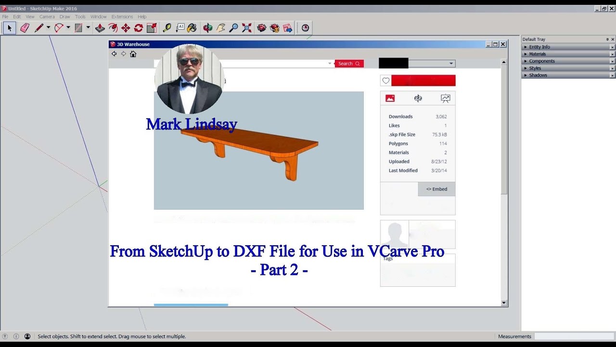Activate the Line pencil tool
616x347 pixels.
(39, 28)
